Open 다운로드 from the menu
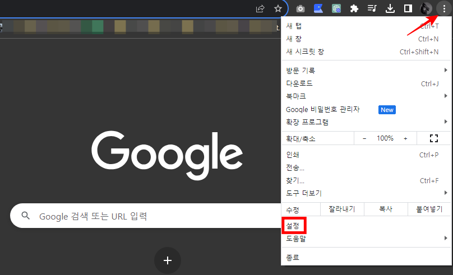The width and height of the screenshot is (453, 275). pyautogui.click(x=366, y=83)
